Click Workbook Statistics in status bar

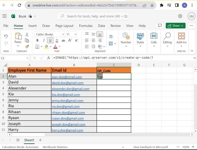55,147
